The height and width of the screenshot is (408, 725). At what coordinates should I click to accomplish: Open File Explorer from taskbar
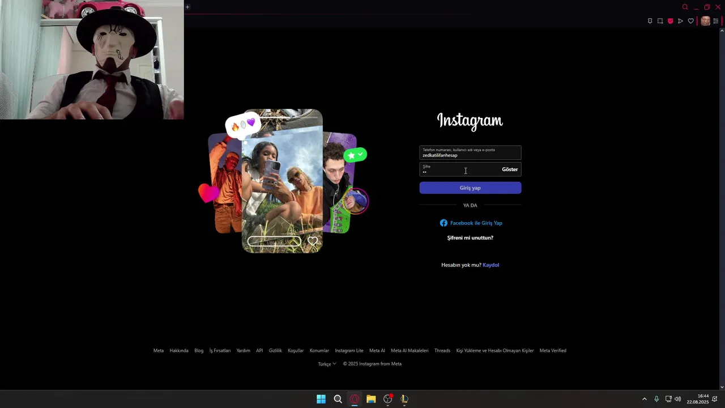[x=371, y=399]
